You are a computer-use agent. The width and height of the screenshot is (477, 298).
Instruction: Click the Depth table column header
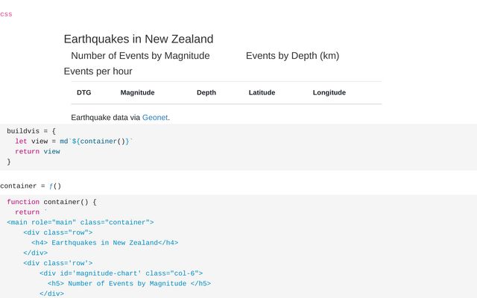206,92
